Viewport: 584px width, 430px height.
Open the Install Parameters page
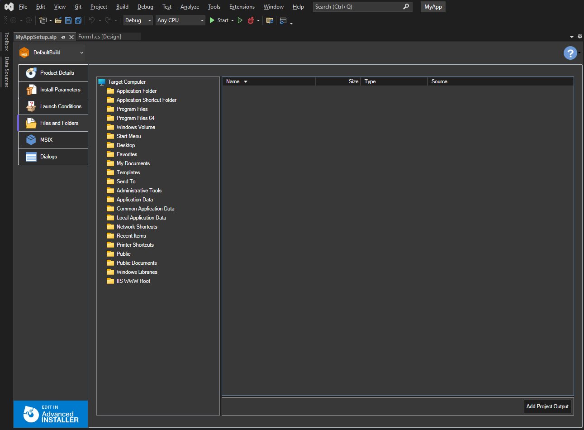click(x=53, y=90)
